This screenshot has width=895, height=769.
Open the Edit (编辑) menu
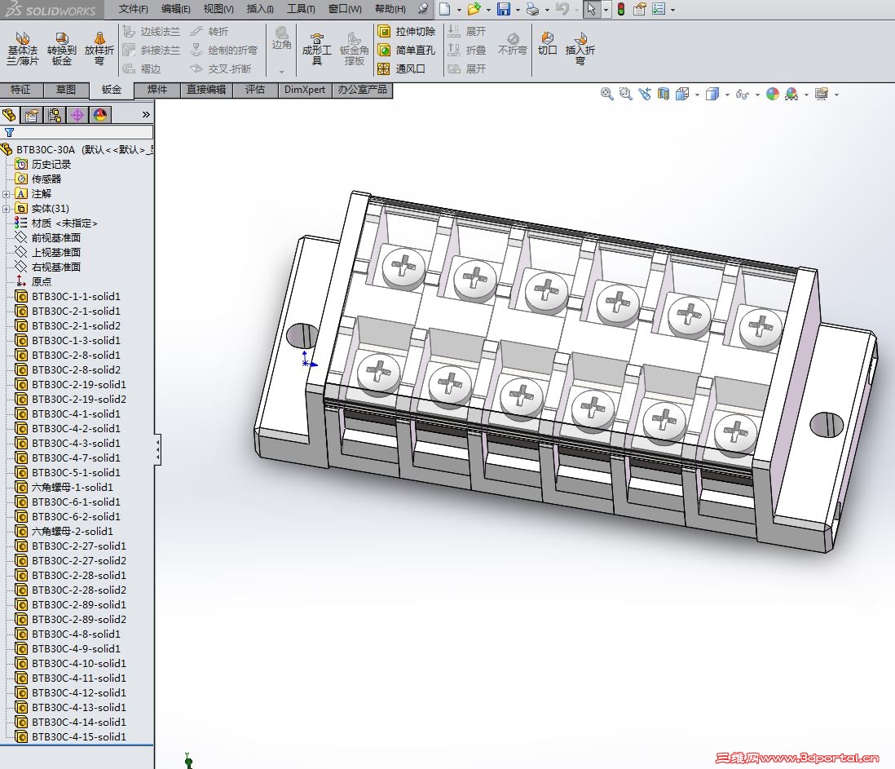point(176,9)
